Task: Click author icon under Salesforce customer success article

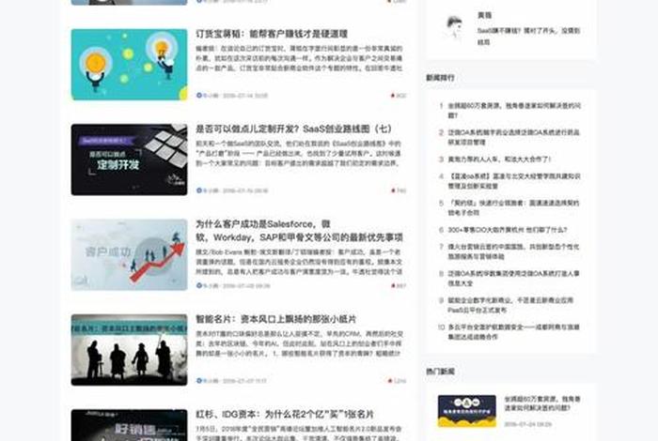Action: click(x=199, y=285)
